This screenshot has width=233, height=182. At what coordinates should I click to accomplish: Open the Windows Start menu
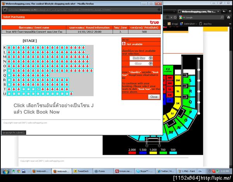pyautogui.click(x=6, y=171)
